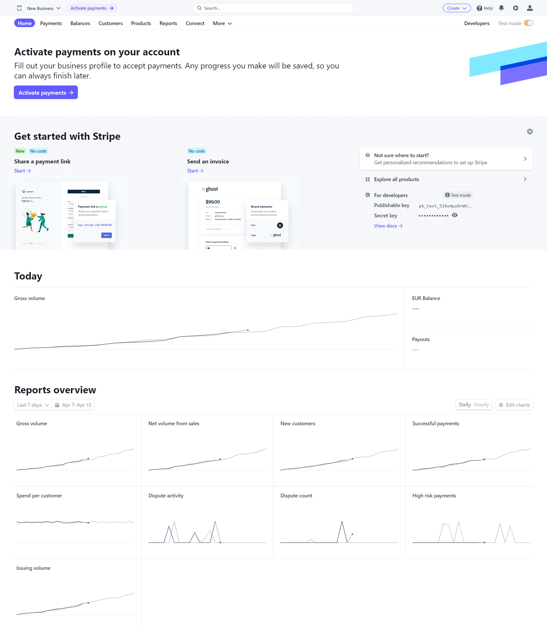Viewport: 547px width, 638px height.
Task: Select the Payments tab in top navigation
Action: coord(51,23)
